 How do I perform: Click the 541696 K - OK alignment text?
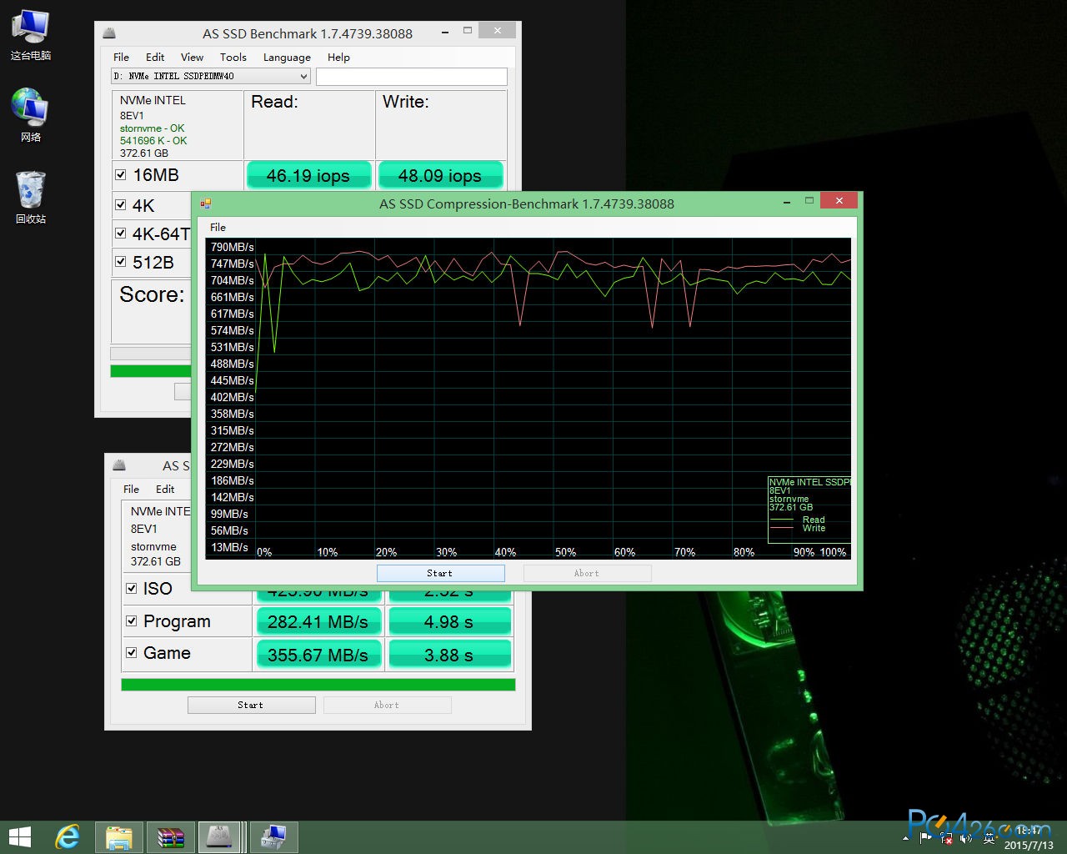point(153,140)
